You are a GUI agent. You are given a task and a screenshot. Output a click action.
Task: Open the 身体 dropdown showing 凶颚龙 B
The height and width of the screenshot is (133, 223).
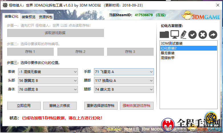(x=48, y=89)
